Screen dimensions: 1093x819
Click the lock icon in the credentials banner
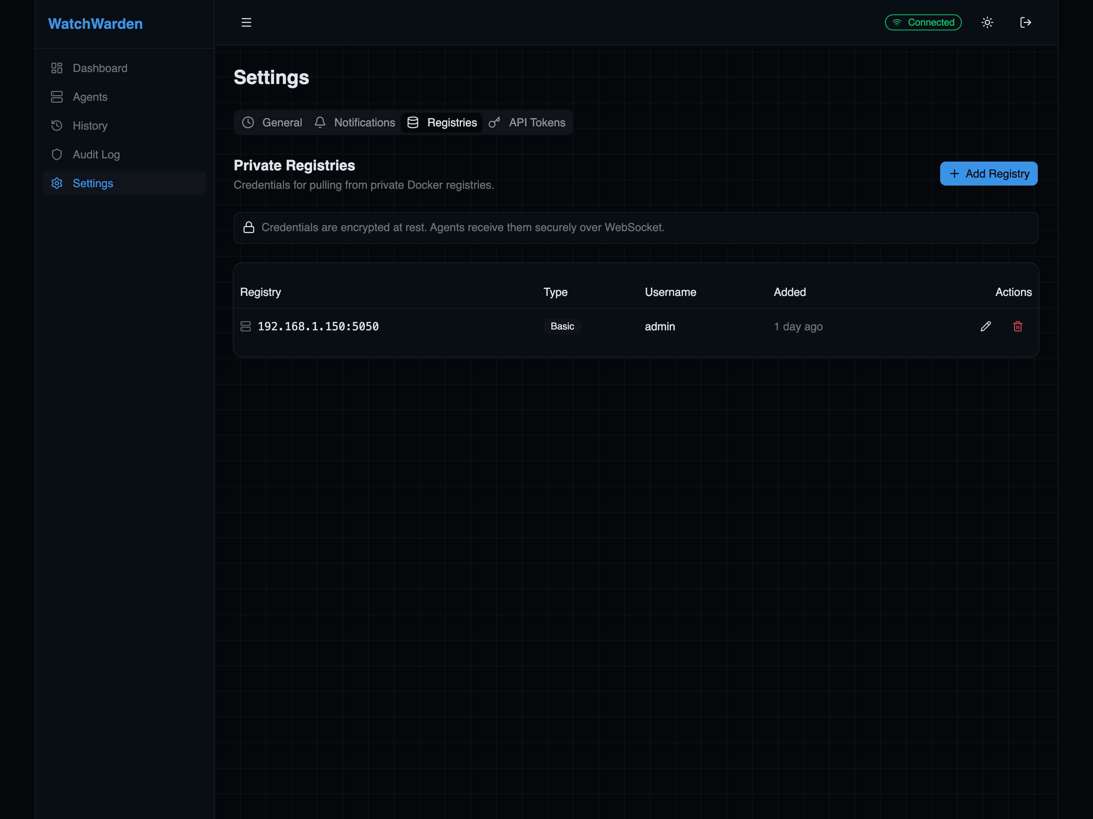pyautogui.click(x=249, y=227)
